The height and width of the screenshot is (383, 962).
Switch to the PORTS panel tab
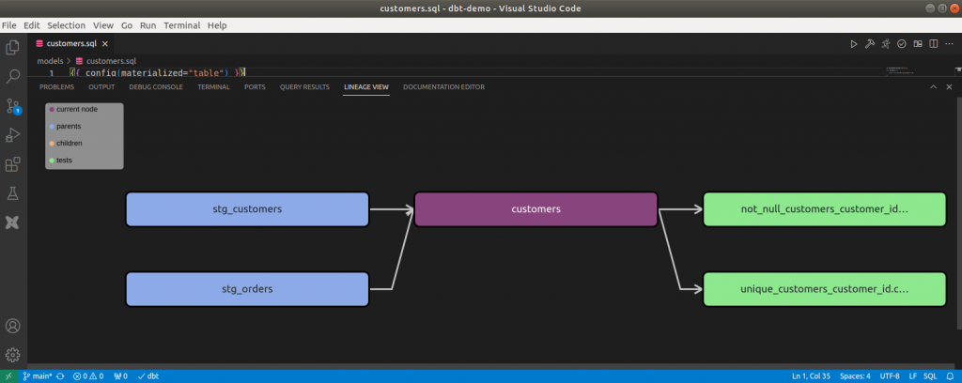point(255,87)
